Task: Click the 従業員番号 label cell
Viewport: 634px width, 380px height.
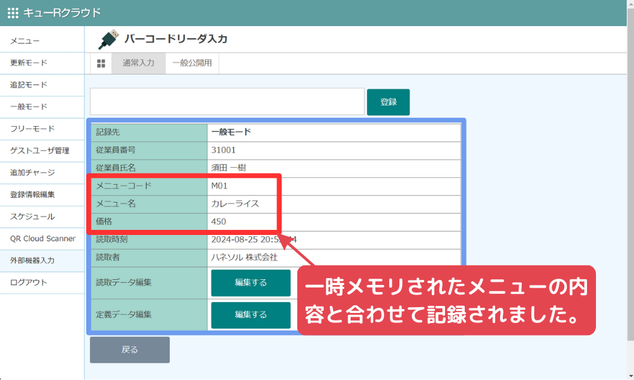Action: tap(149, 151)
